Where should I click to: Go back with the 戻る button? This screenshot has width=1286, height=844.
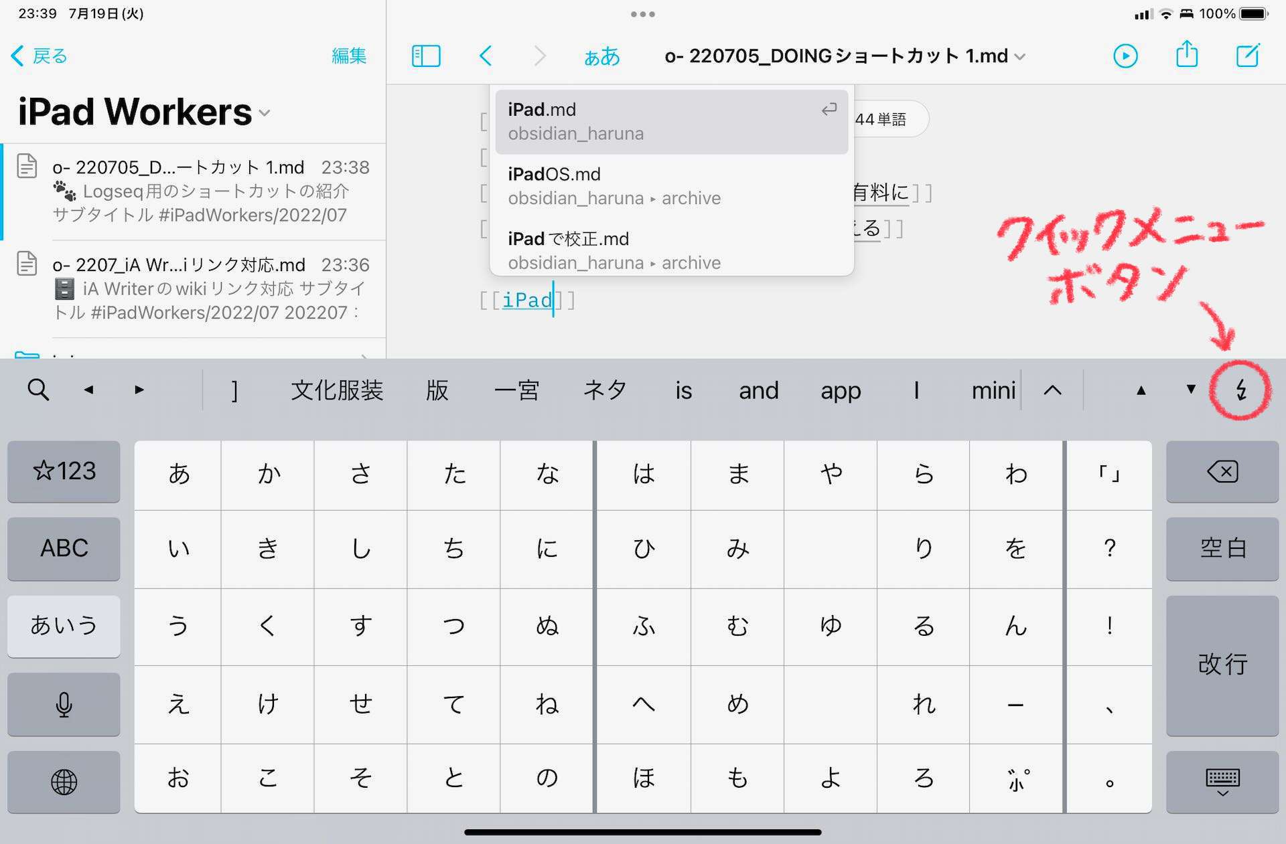click(x=40, y=56)
